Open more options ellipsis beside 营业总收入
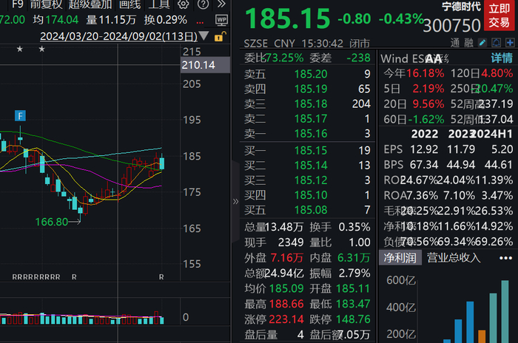Image resolution: width=518 pixels, height=343 pixels. click(x=505, y=258)
